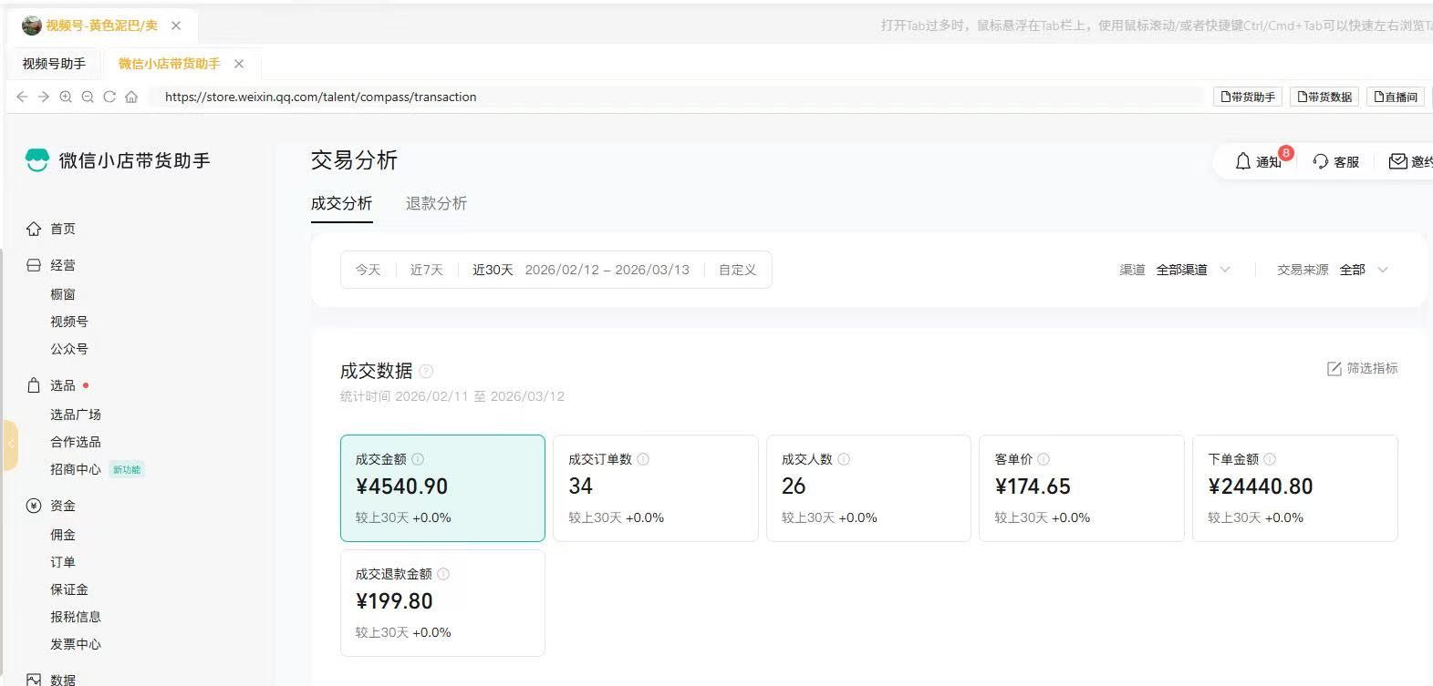Click the 数据 chart icon in sidebar

[34, 680]
